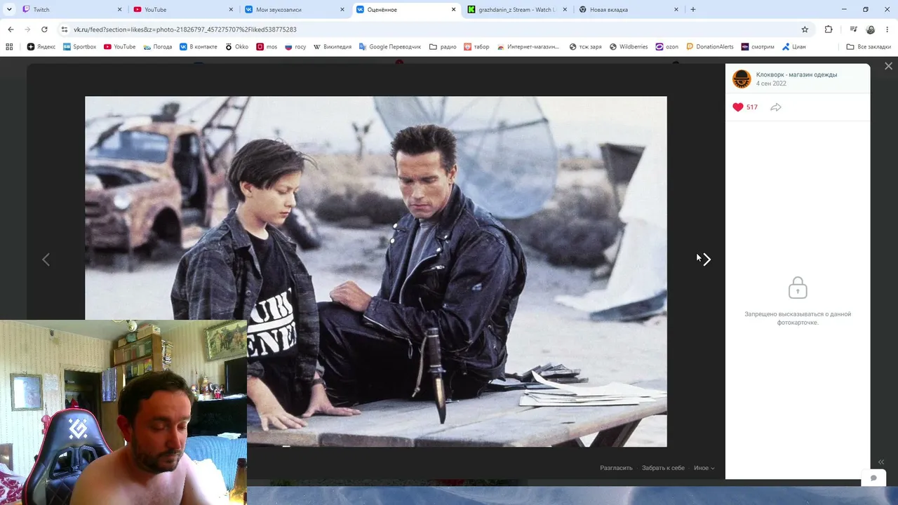
Task: Open the Terminator photo in viewer
Action: [376, 271]
